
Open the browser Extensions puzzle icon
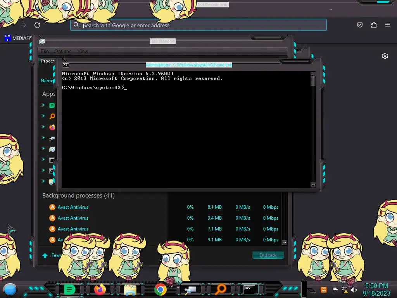374,25
